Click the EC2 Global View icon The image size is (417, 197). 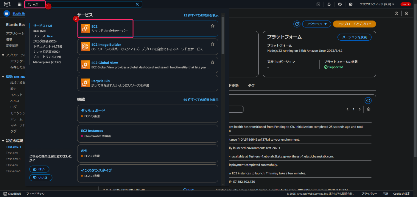85,65
